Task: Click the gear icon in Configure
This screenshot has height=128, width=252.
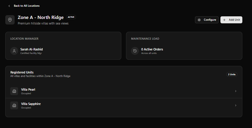Action: (x=199, y=20)
